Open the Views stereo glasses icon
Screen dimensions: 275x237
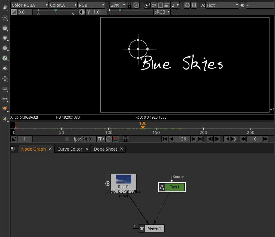coord(5,89)
